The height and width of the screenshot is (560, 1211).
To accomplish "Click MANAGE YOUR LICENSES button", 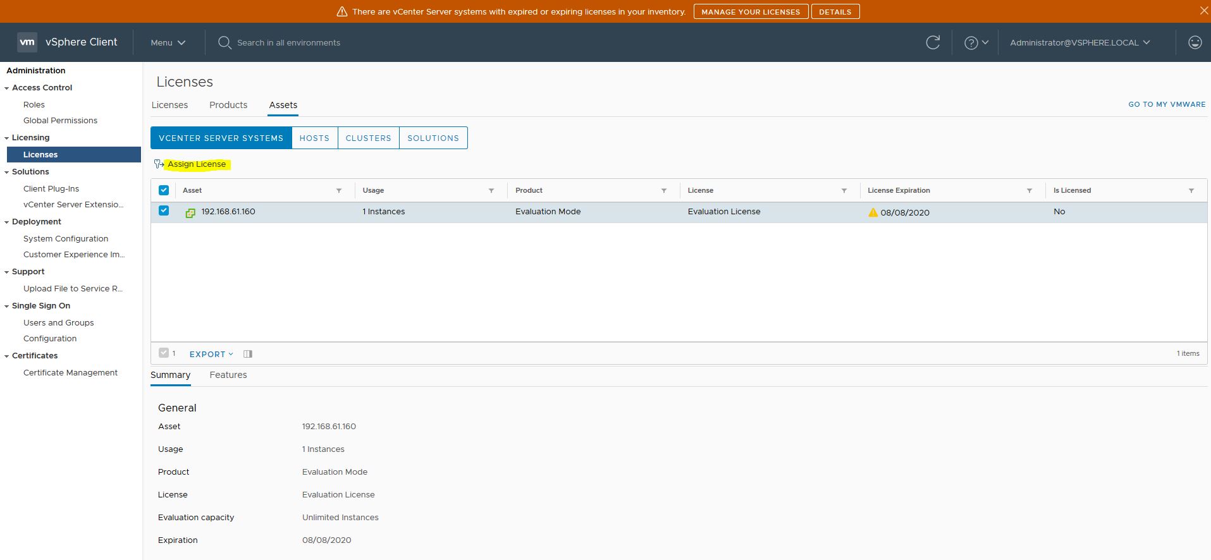I will click(x=751, y=11).
